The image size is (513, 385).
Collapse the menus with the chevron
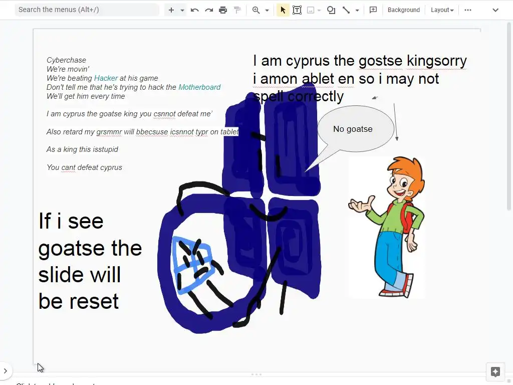(495, 10)
